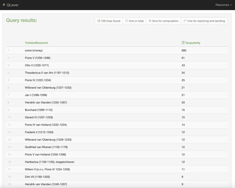This screenshot has height=188, width=235.
Task: Select the 'Jan I (1296-1299)' cell
Action: (36, 95)
